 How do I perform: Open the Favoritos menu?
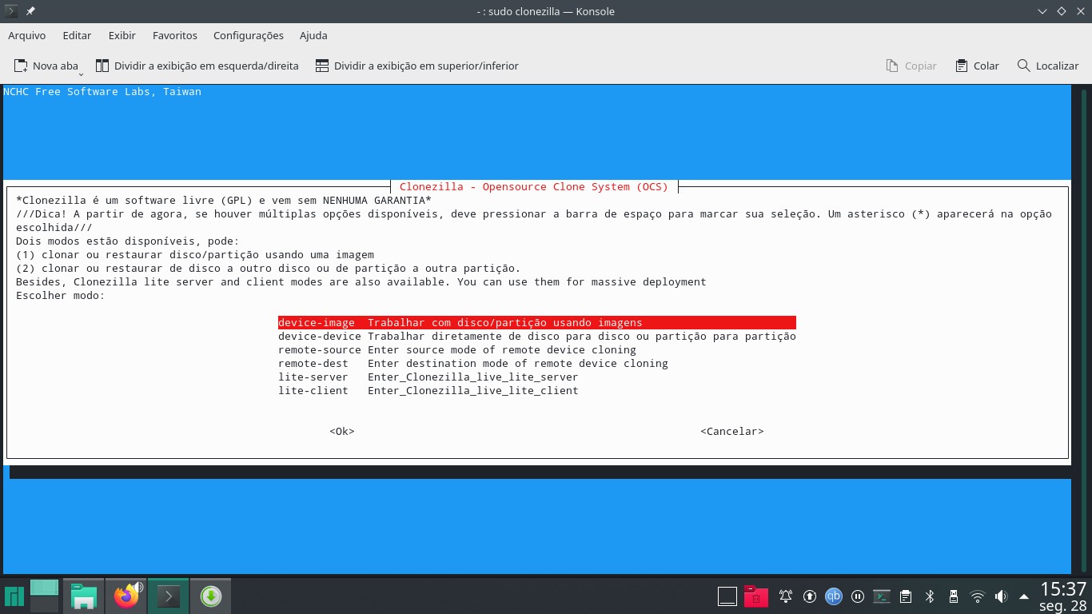175,35
